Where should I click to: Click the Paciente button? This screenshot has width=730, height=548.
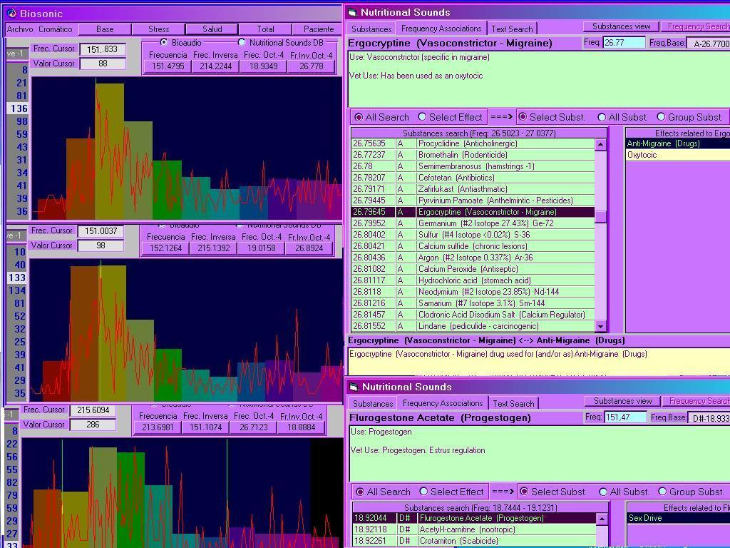coord(319,29)
